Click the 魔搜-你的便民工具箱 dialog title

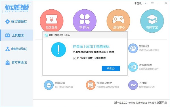coord(59,35)
